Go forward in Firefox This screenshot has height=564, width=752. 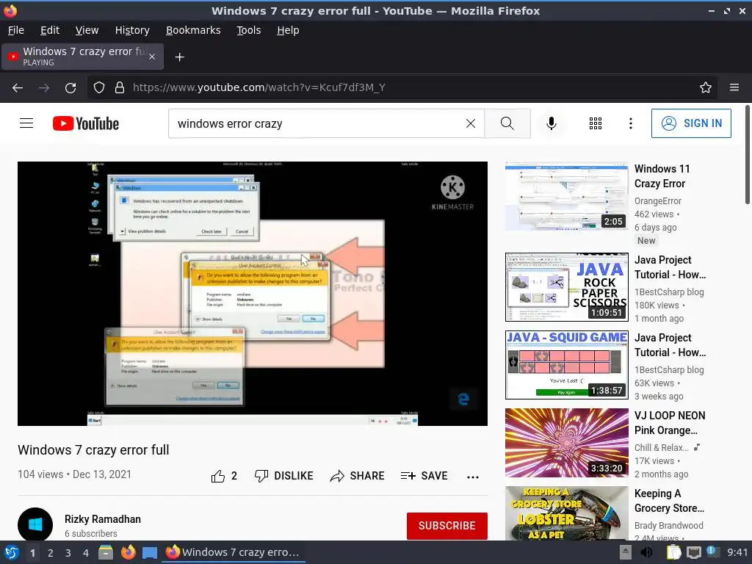pos(44,87)
